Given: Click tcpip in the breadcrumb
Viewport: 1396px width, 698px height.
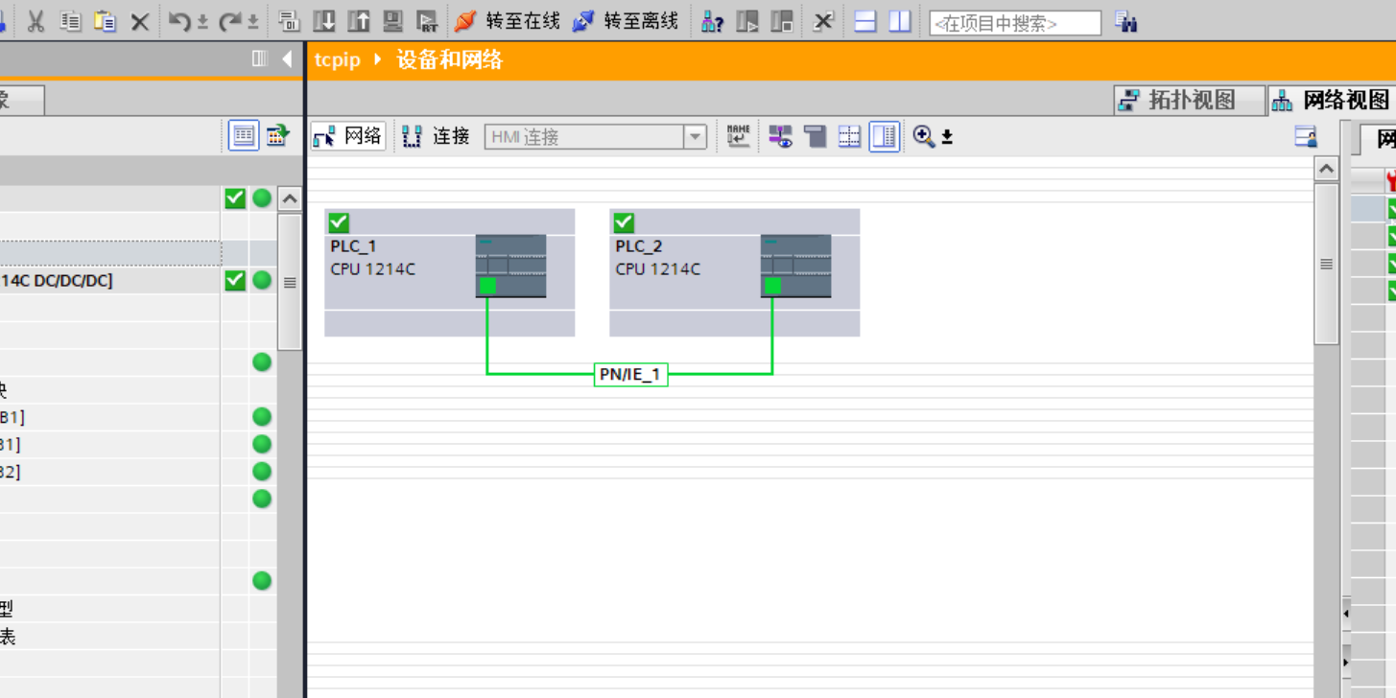Looking at the screenshot, I should (x=338, y=59).
